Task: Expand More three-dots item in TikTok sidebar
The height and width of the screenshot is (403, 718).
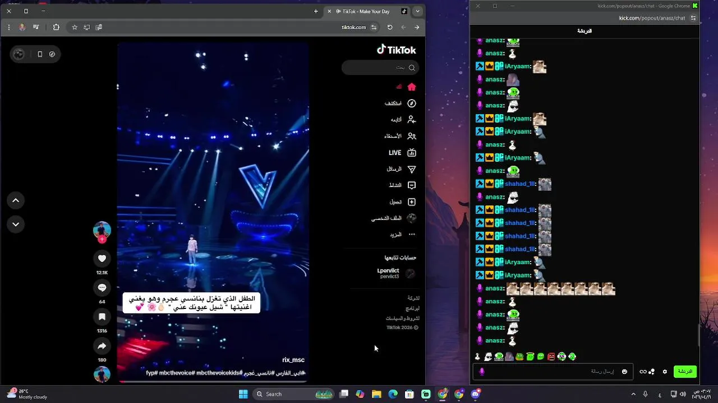Action: 403,235
